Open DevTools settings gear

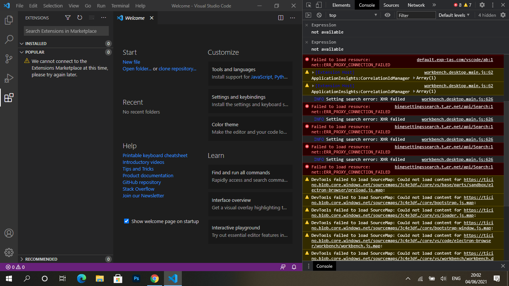[x=482, y=5]
